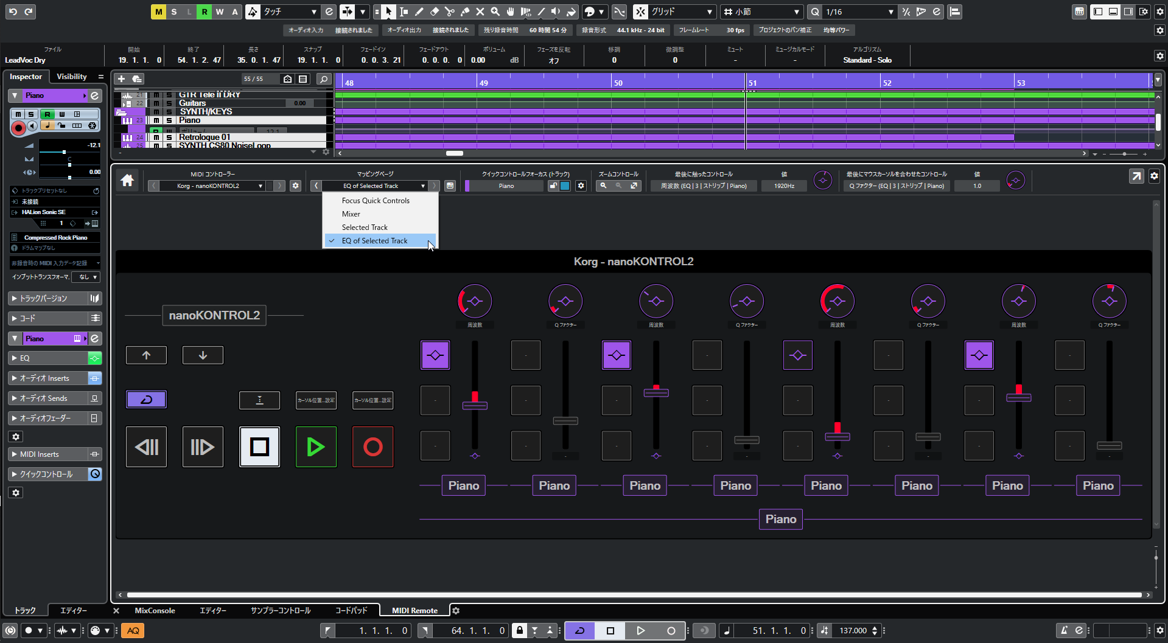Click the fifth strip fader with red indicator
The width and height of the screenshot is (1168, 643).
838,436
